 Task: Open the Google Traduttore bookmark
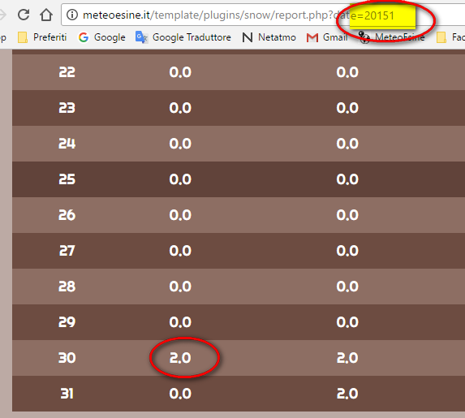[183, 37]
